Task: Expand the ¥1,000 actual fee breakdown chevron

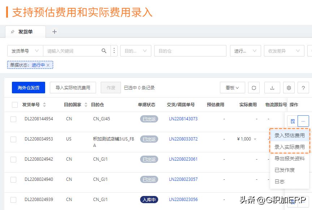Action: pyautogui.click(x=254, y=139)
